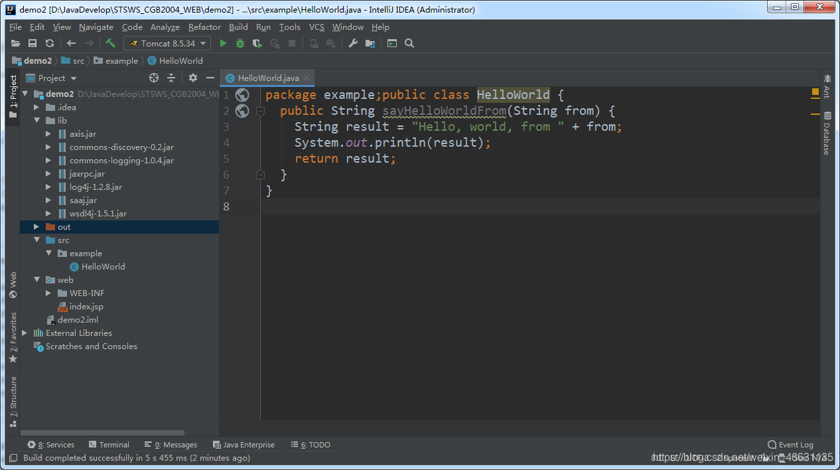Click the greyed Stop square icon
840x470 pixels.
(x=292, y=43)
